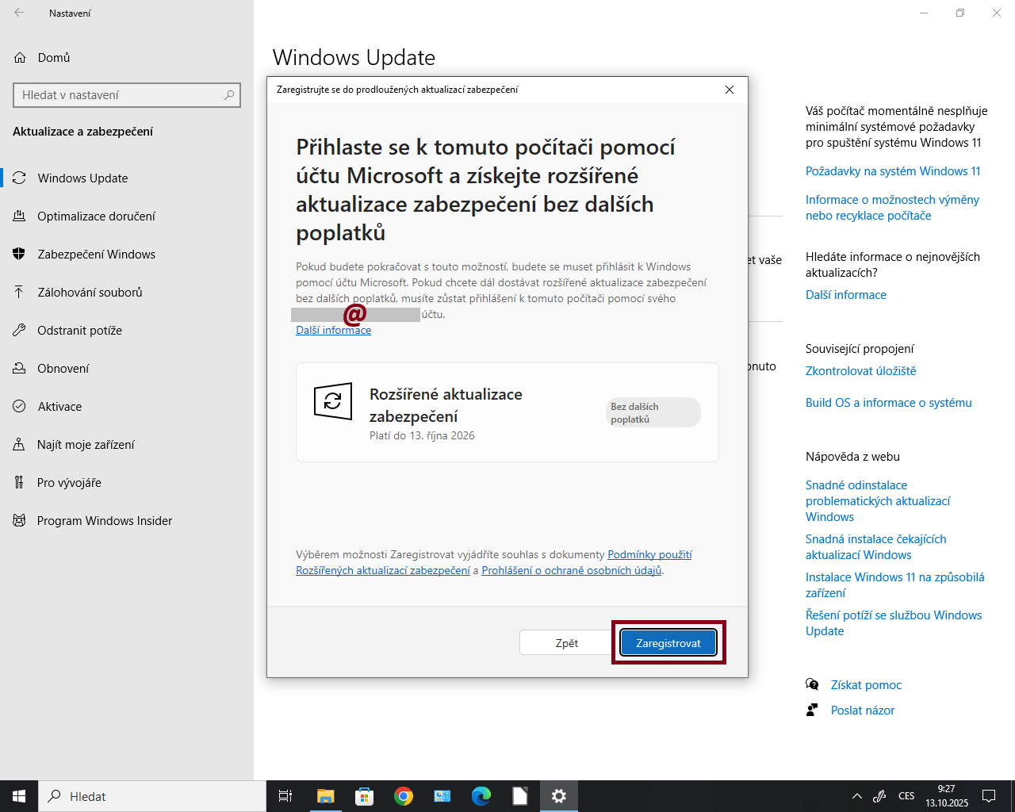This screenshot has height=812, width=1015.
Task: Click the magnifier icon in settings search
Action: (229, 95)
